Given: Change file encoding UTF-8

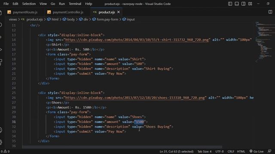Looking at the screenshot, I should 220,151.
